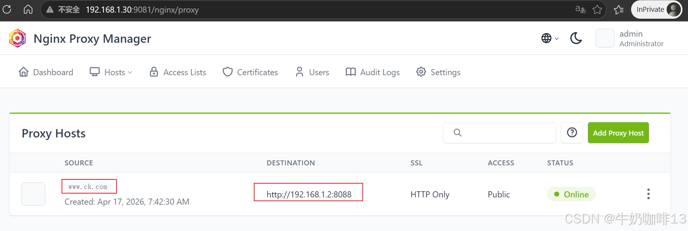Expand the Hosts menu

111,72
